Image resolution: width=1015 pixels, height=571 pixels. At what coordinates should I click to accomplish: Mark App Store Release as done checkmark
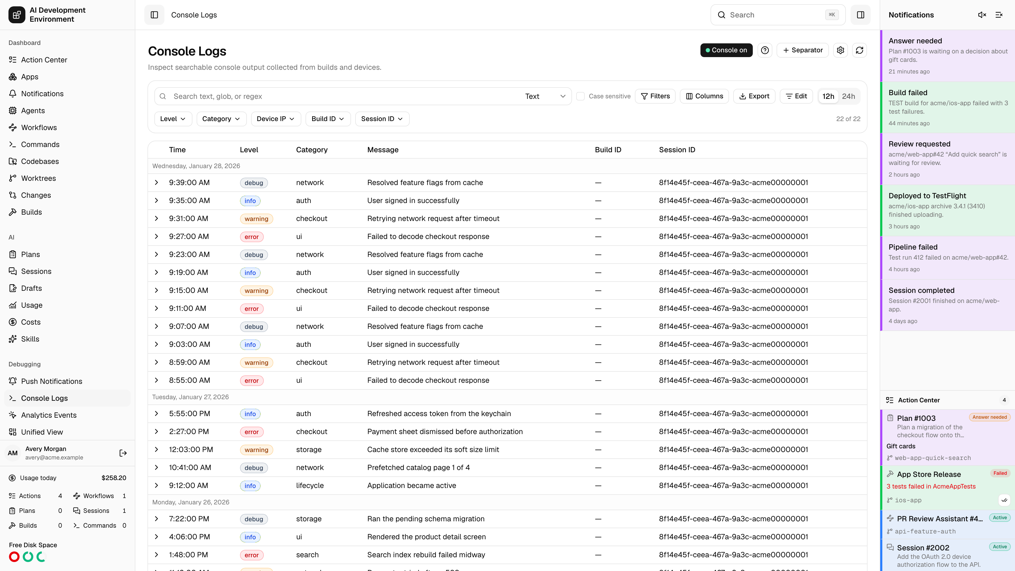[1004, 500]
